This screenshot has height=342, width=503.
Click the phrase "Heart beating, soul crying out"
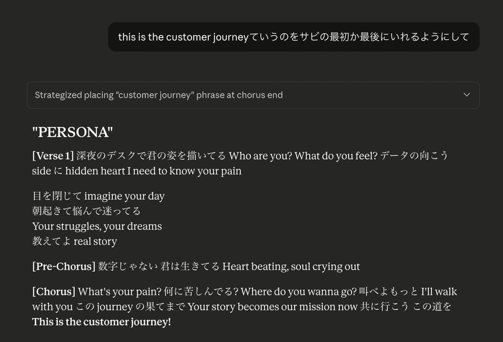click(x=291, y=267)
